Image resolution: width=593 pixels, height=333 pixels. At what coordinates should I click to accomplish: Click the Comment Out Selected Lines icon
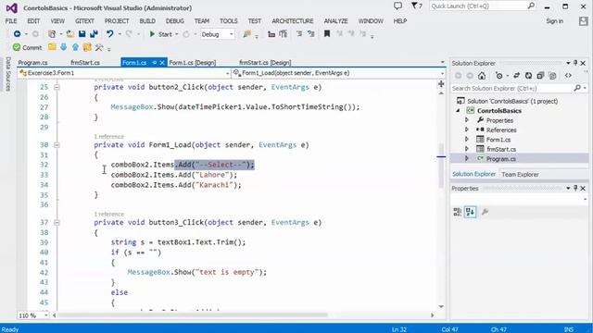coord(299,34)
